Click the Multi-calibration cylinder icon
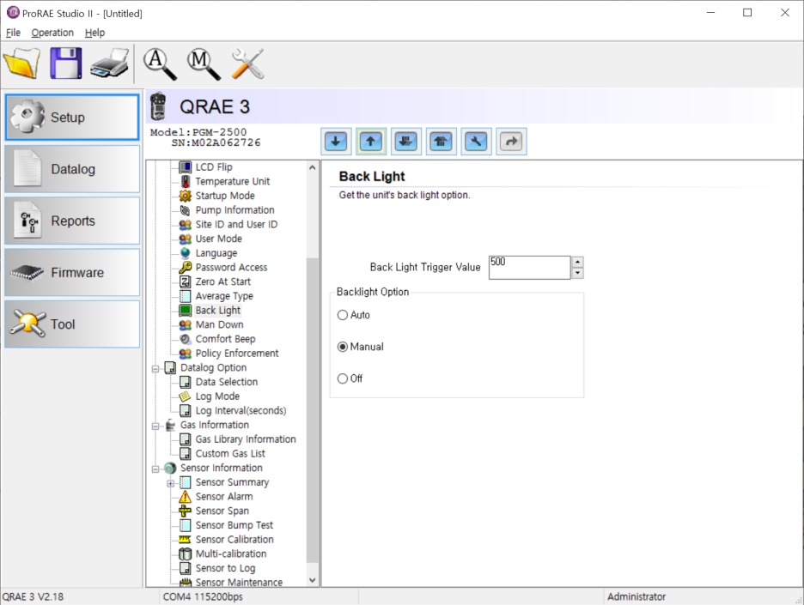 point(185,554)
